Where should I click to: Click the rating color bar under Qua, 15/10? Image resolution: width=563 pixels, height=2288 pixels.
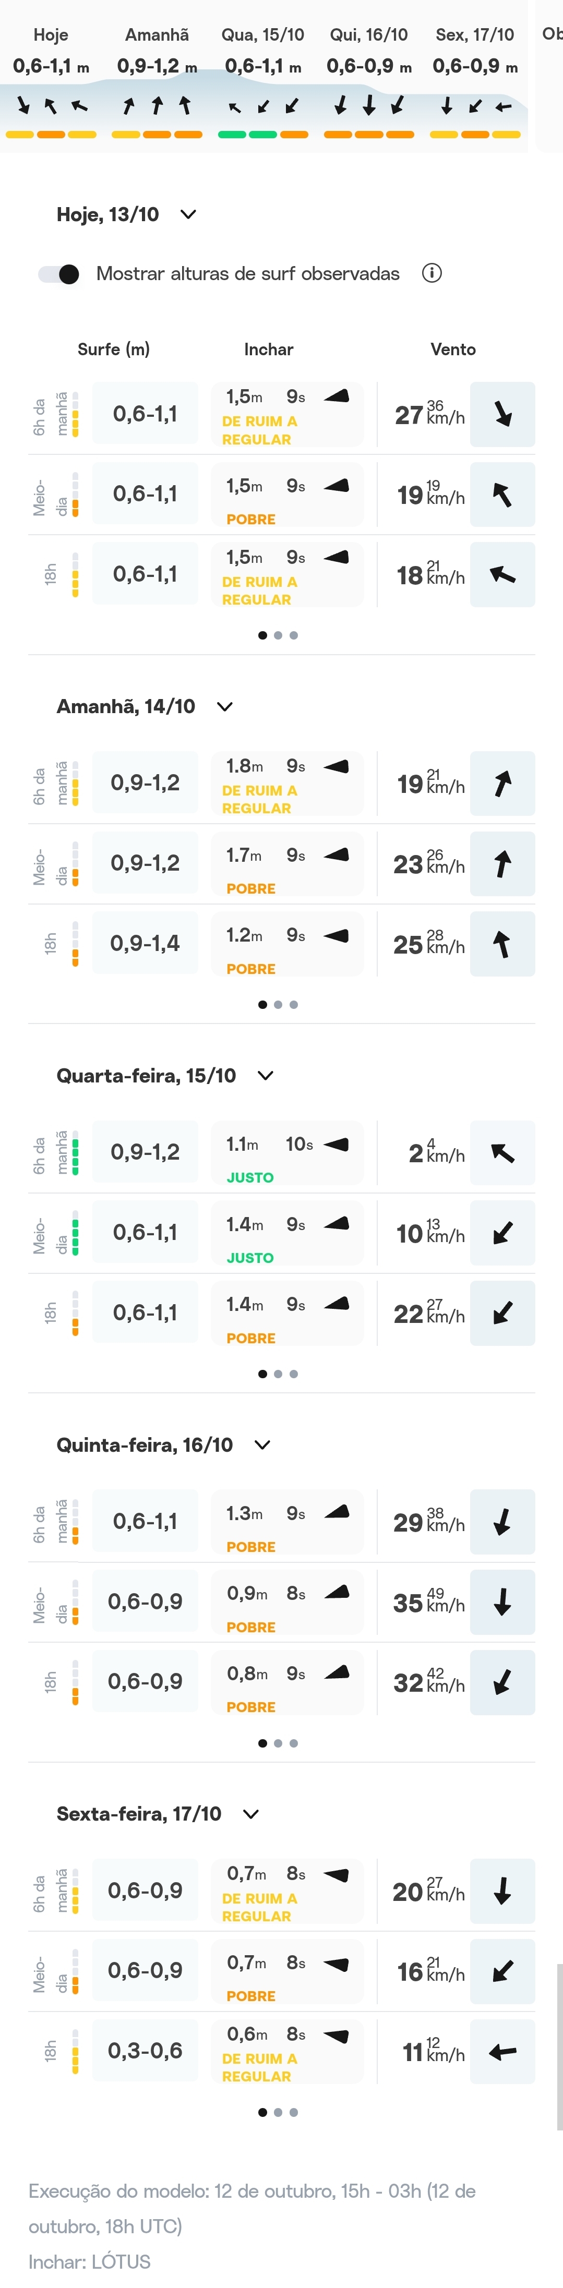(263, 135)
